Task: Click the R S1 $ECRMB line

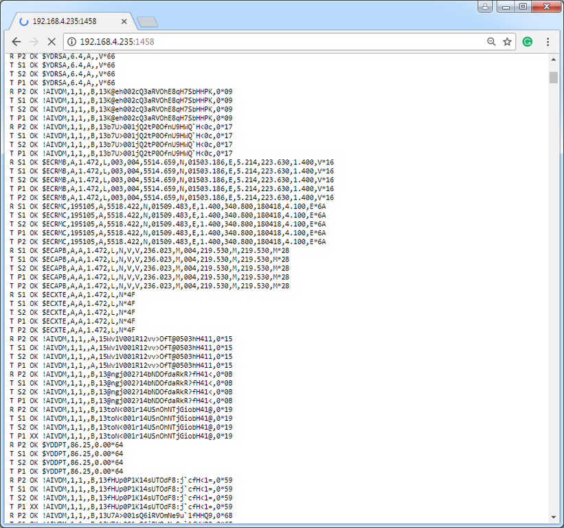Action: tap(172, 162)
